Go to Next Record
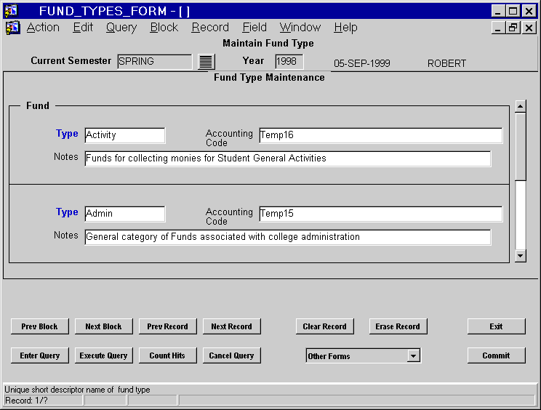Image resolution: width=541 pixels, height=410 pixels. (231, 326)
